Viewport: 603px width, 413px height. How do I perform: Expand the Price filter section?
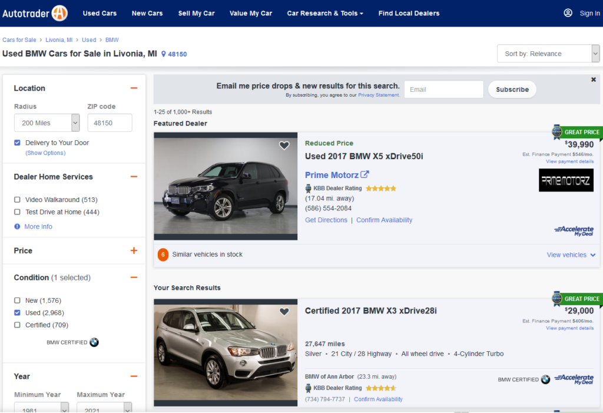[x=134, y=250]
